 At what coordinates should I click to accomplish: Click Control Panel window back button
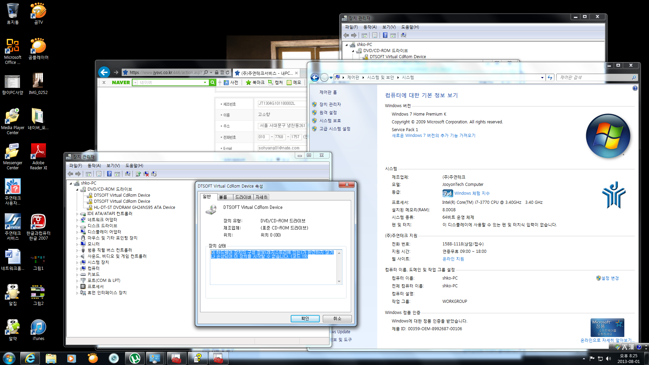pos(315,77)
